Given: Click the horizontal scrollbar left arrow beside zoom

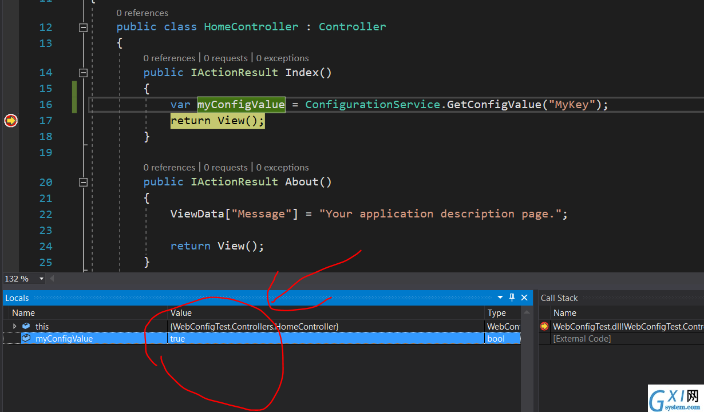Looking at the screenshot, I should 52,279.
